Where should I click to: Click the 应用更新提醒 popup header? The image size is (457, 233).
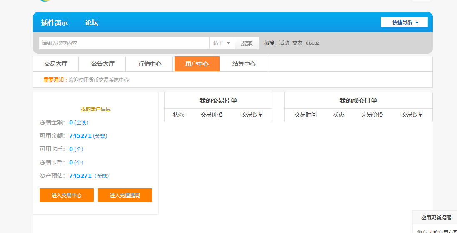(x=436, y=217)
